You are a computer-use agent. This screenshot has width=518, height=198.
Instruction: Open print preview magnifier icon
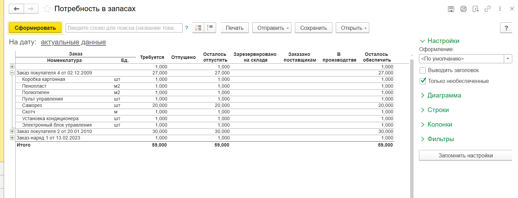tap(475, 9)
